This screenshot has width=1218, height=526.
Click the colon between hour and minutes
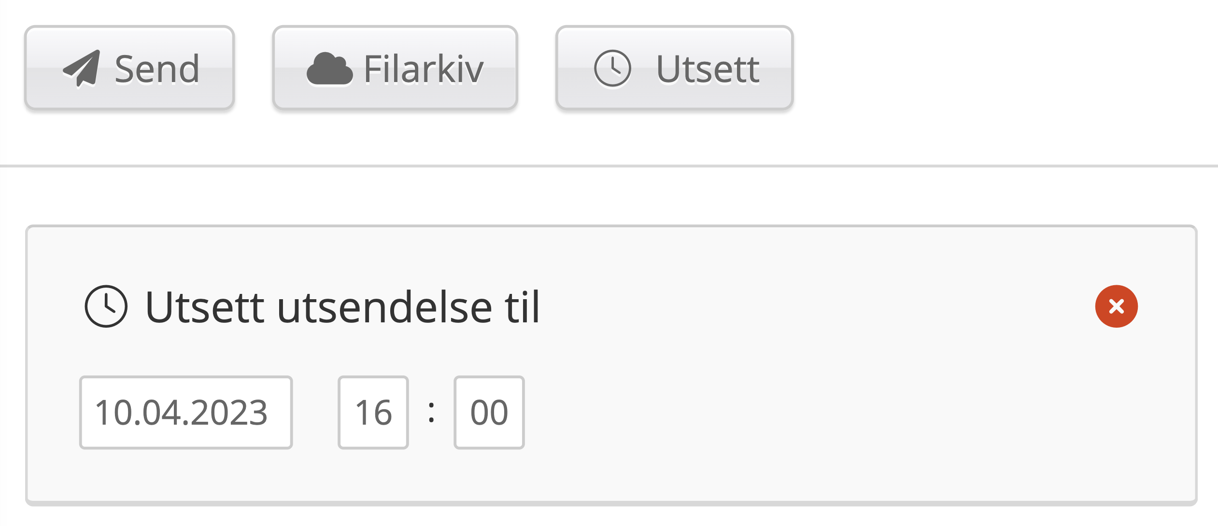(431, 413)
